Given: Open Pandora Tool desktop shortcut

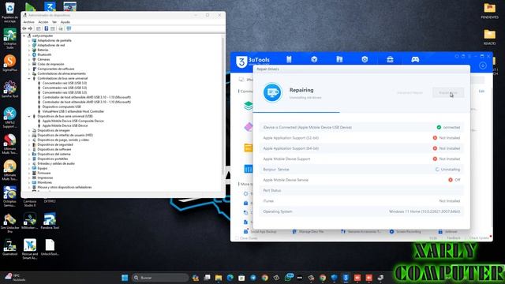Looking at the screenshot, I should [50, 221].
